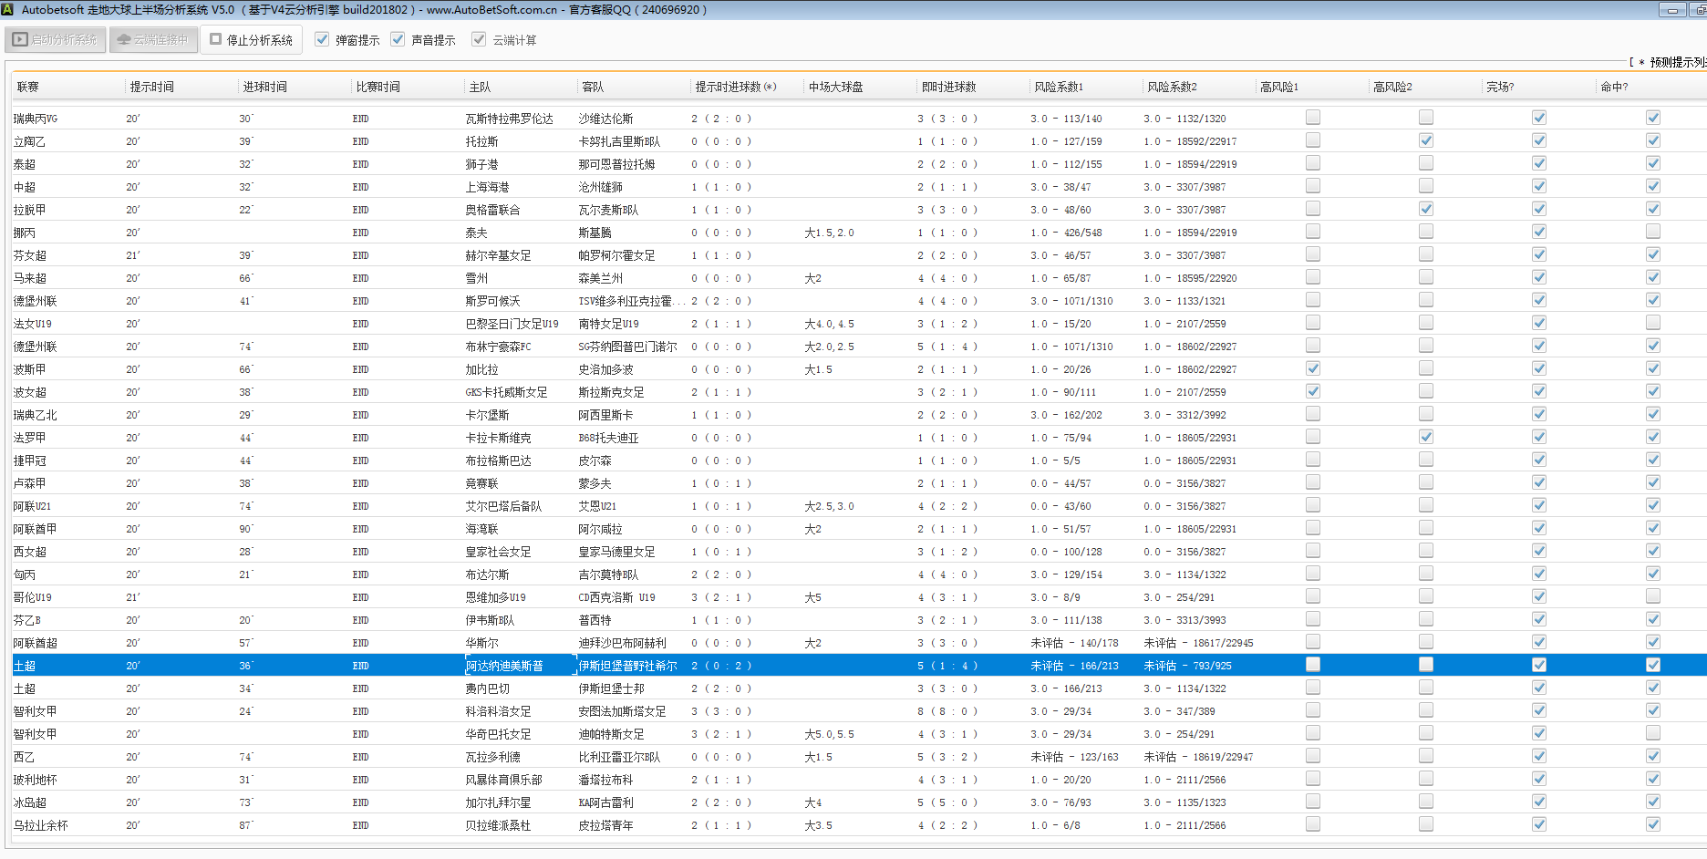
Task: Select the 乌拉业余杯 贝拉维派桑杜 row
Action: tap(498, 825)
